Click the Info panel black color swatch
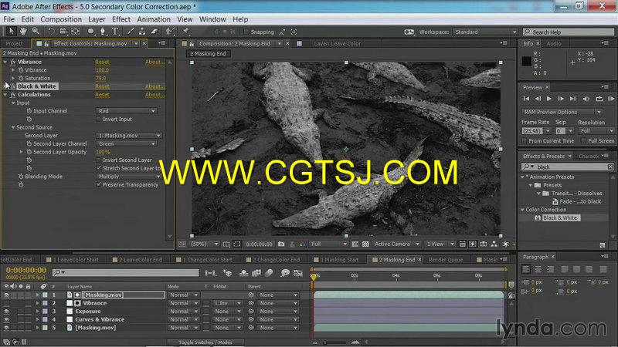The height and width of the screenshot is (347, 618). pos(526,62)
